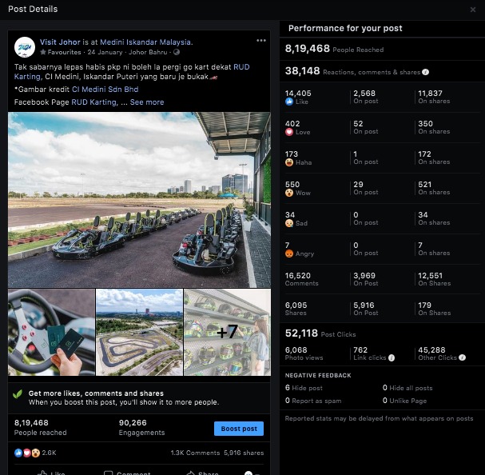Click the green leaf boost suggestion icon
Screen dimensions: 485x475
coord(18,394)
